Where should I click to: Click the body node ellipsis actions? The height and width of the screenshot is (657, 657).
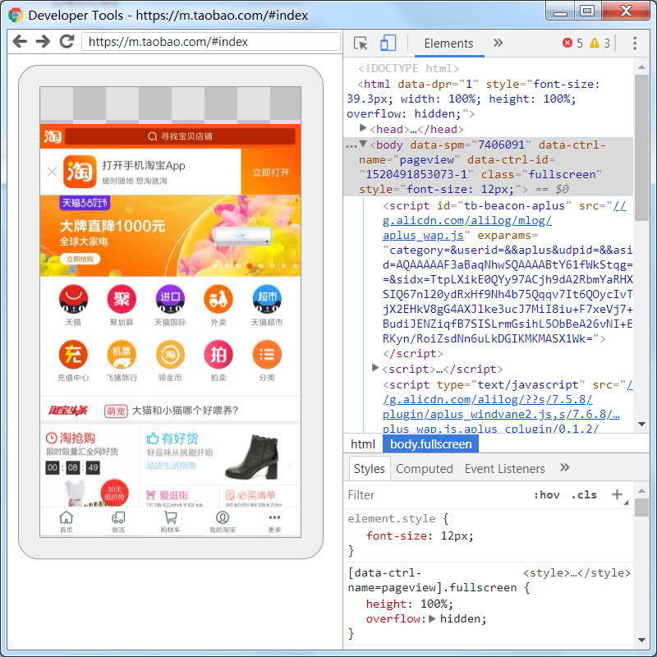[351, 145]
